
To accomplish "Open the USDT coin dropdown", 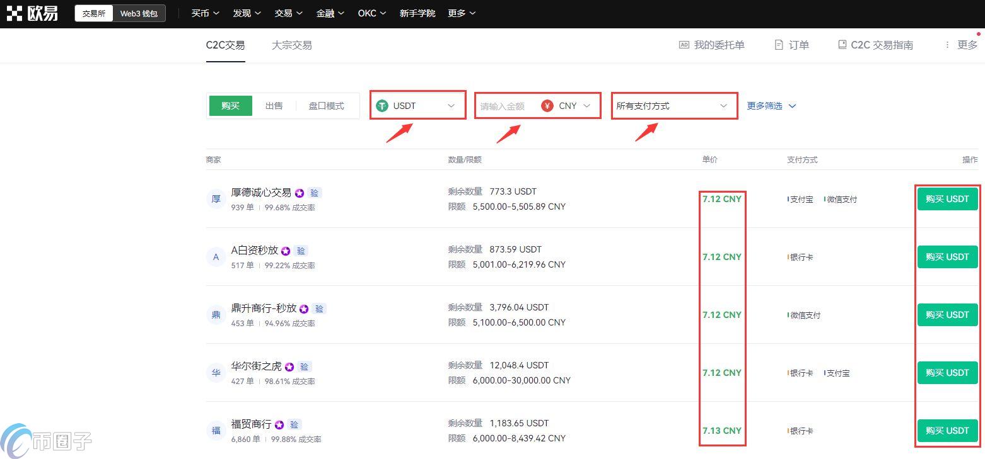I will pyautogui.click(x=417, y=105).
